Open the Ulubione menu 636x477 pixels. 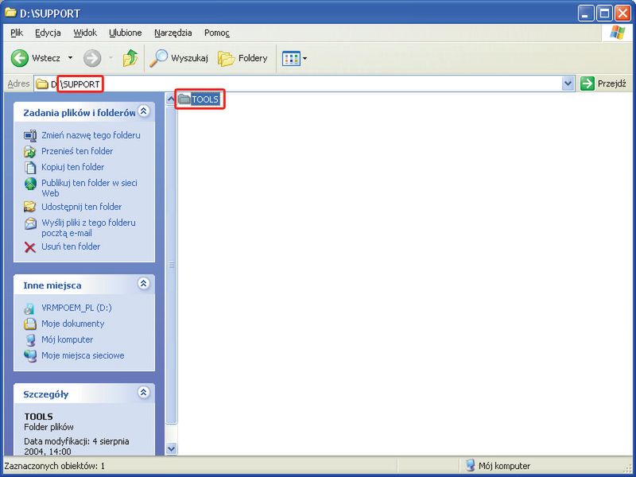pyautogui.click(x=126, y=33)
